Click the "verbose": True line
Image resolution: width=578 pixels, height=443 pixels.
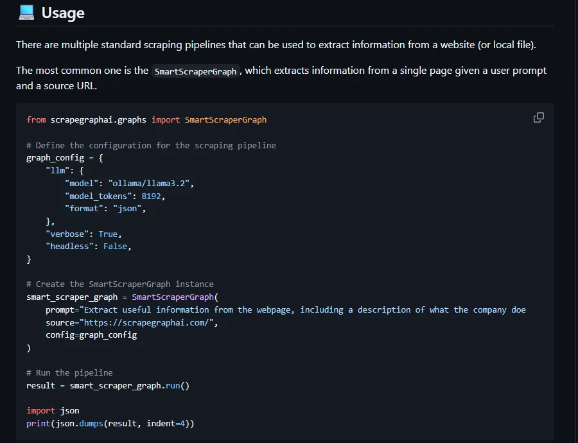[83, 234]
